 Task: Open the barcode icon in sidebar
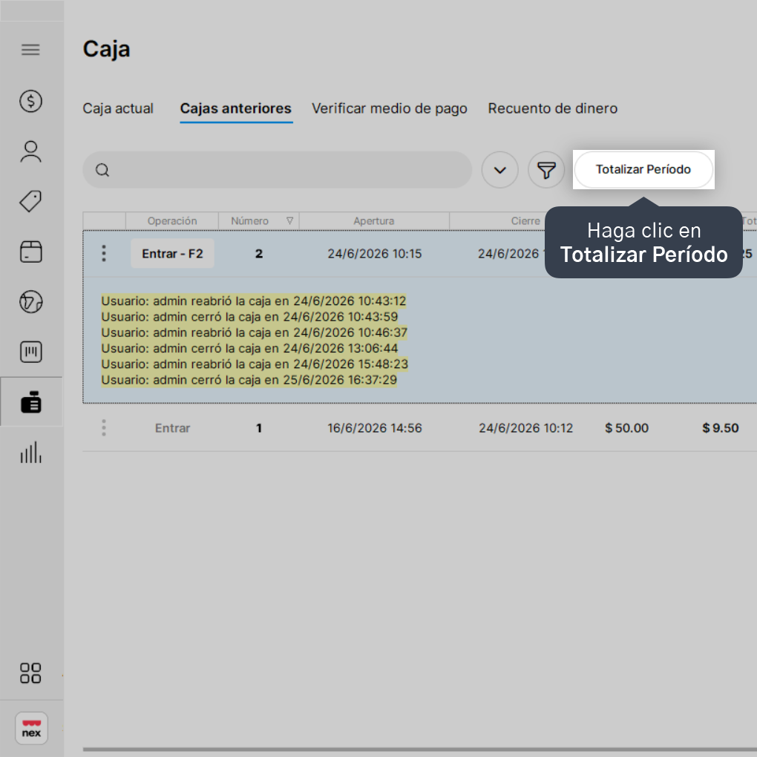(x=30, y=352)
